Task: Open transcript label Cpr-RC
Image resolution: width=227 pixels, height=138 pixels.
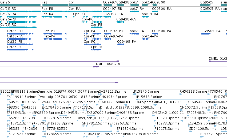Action: click(87, 19)
